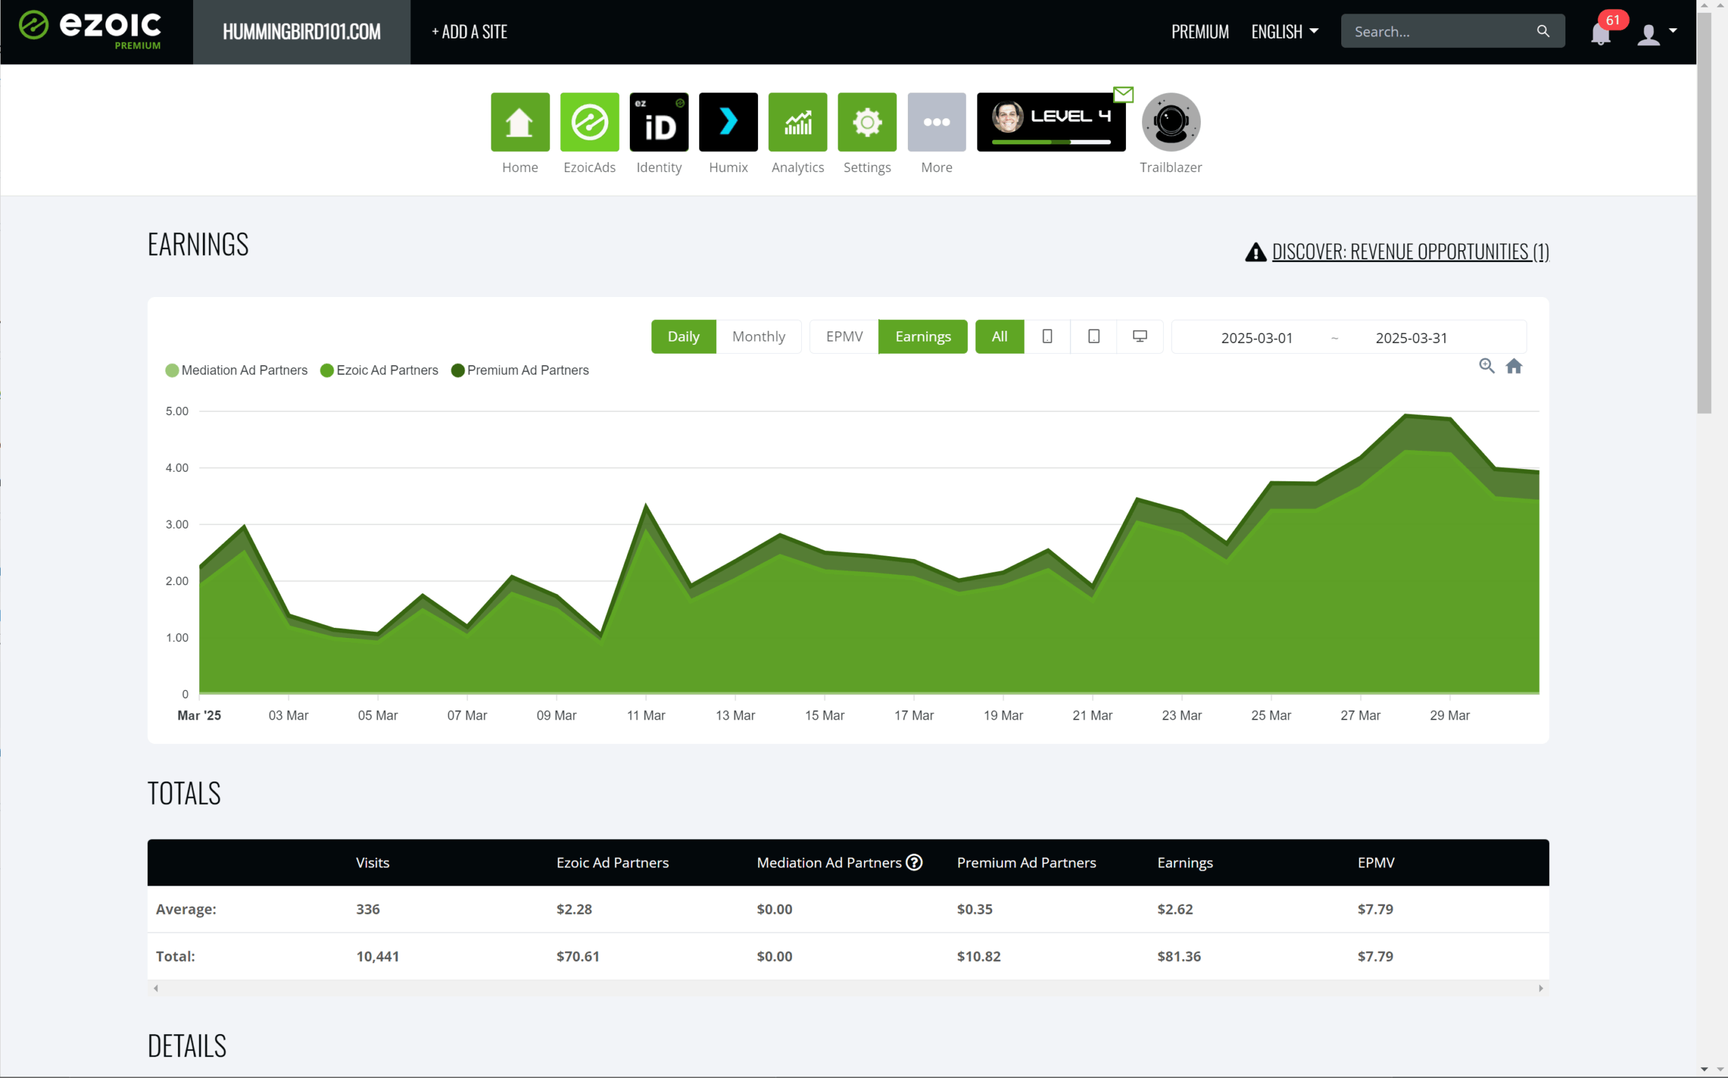Toggle Premium Ad Partners legend series
The width and height of the screenshot is (1728, 1078).
[520, 370]
